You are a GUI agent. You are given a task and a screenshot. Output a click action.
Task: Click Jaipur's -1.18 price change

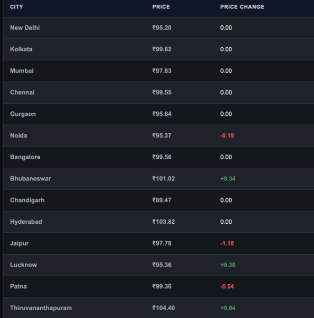pos(227,243)
